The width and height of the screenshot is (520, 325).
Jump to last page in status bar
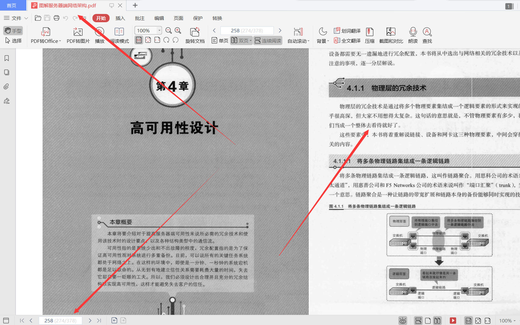(x=99, y=321)
